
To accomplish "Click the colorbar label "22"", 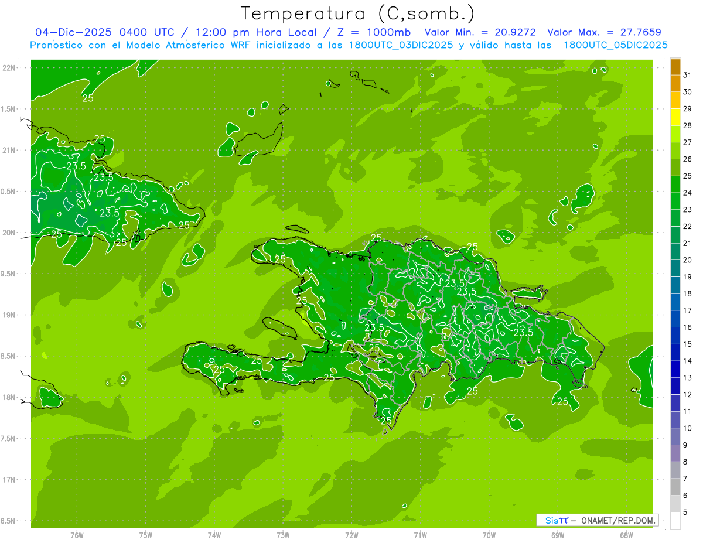I will tap(688, 226).
